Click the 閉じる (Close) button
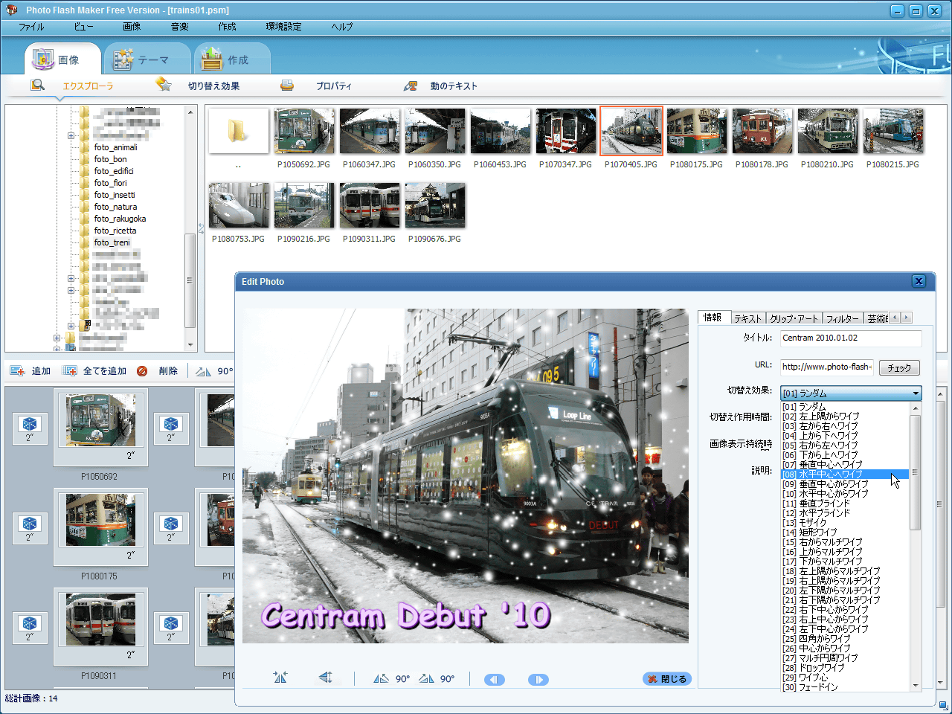The width and height of the screenshot is (952, 714). tap(667, 678)
